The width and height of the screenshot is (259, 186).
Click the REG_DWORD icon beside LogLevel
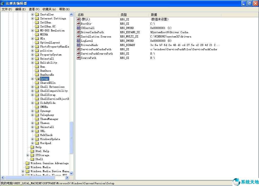tap(78, 41)
